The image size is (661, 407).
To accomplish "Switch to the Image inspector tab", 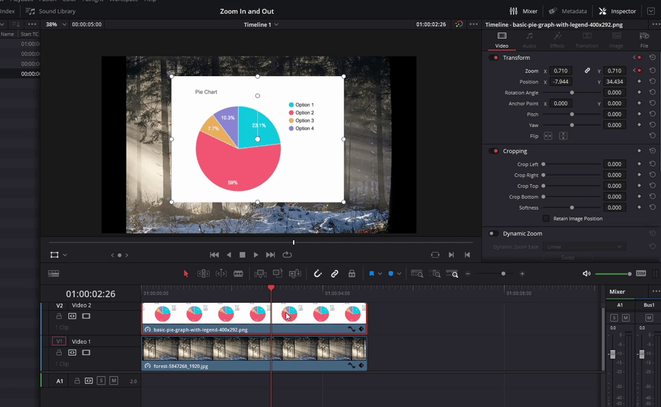I will [616, 40].
